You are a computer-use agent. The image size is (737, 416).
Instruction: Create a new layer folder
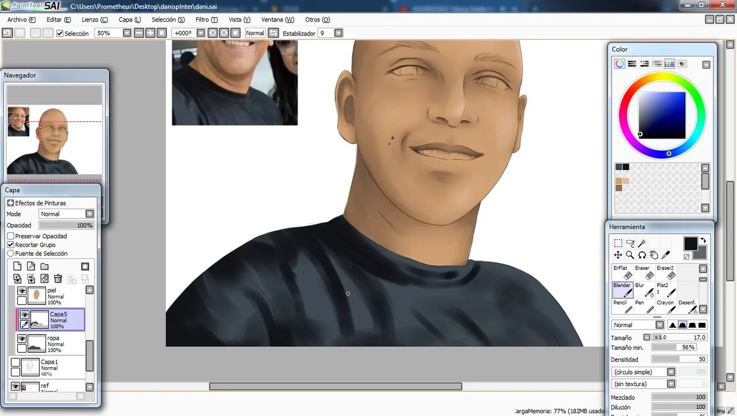44,266
